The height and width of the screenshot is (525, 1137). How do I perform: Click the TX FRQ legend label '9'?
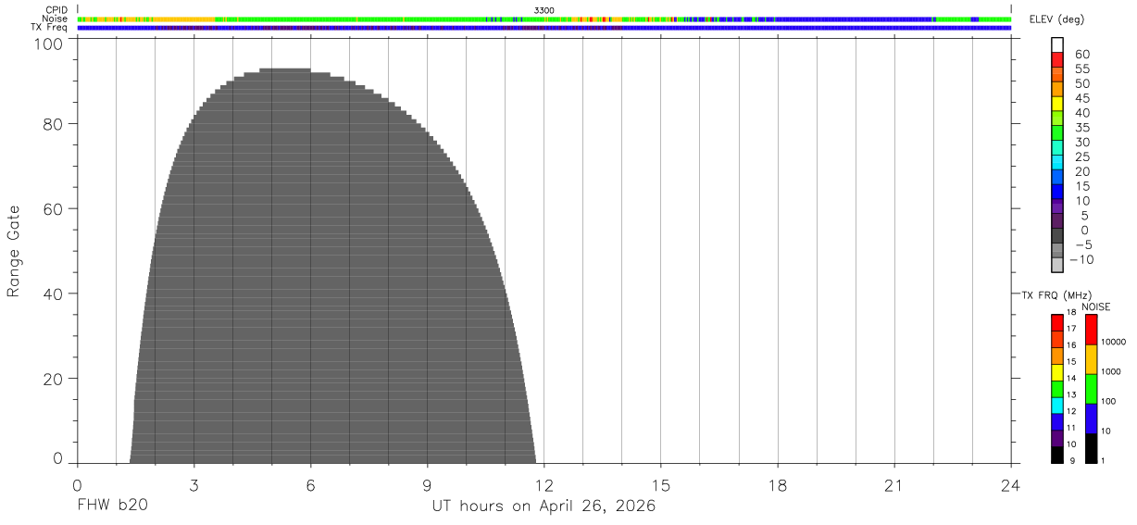[1071, 460]
